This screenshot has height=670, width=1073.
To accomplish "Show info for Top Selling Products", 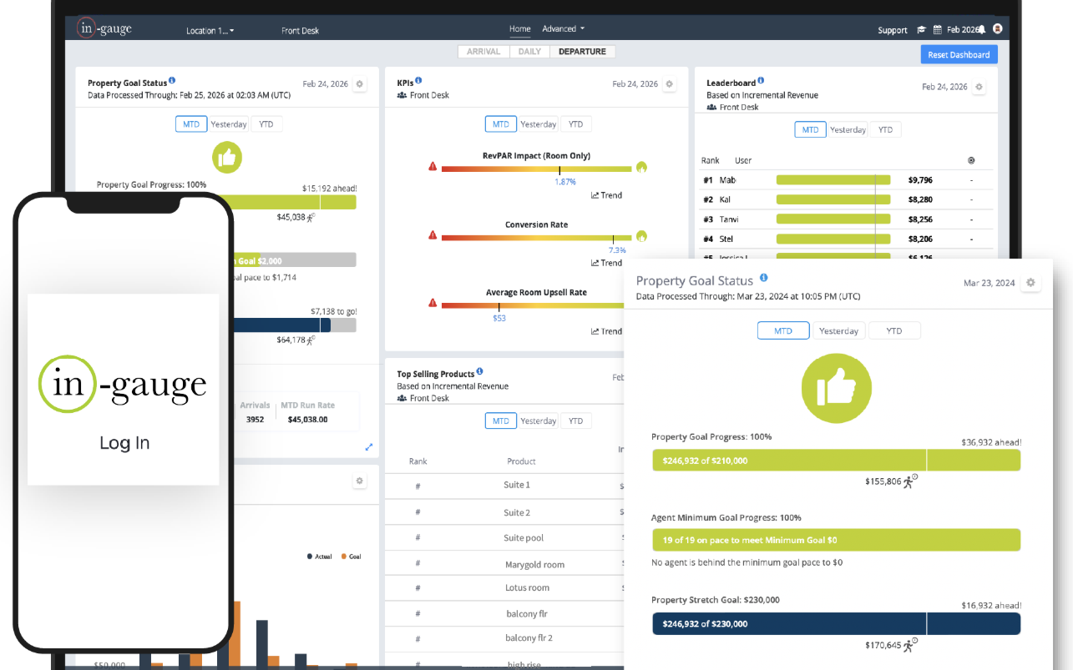I will pyautogui.click(x=479, y=372).
